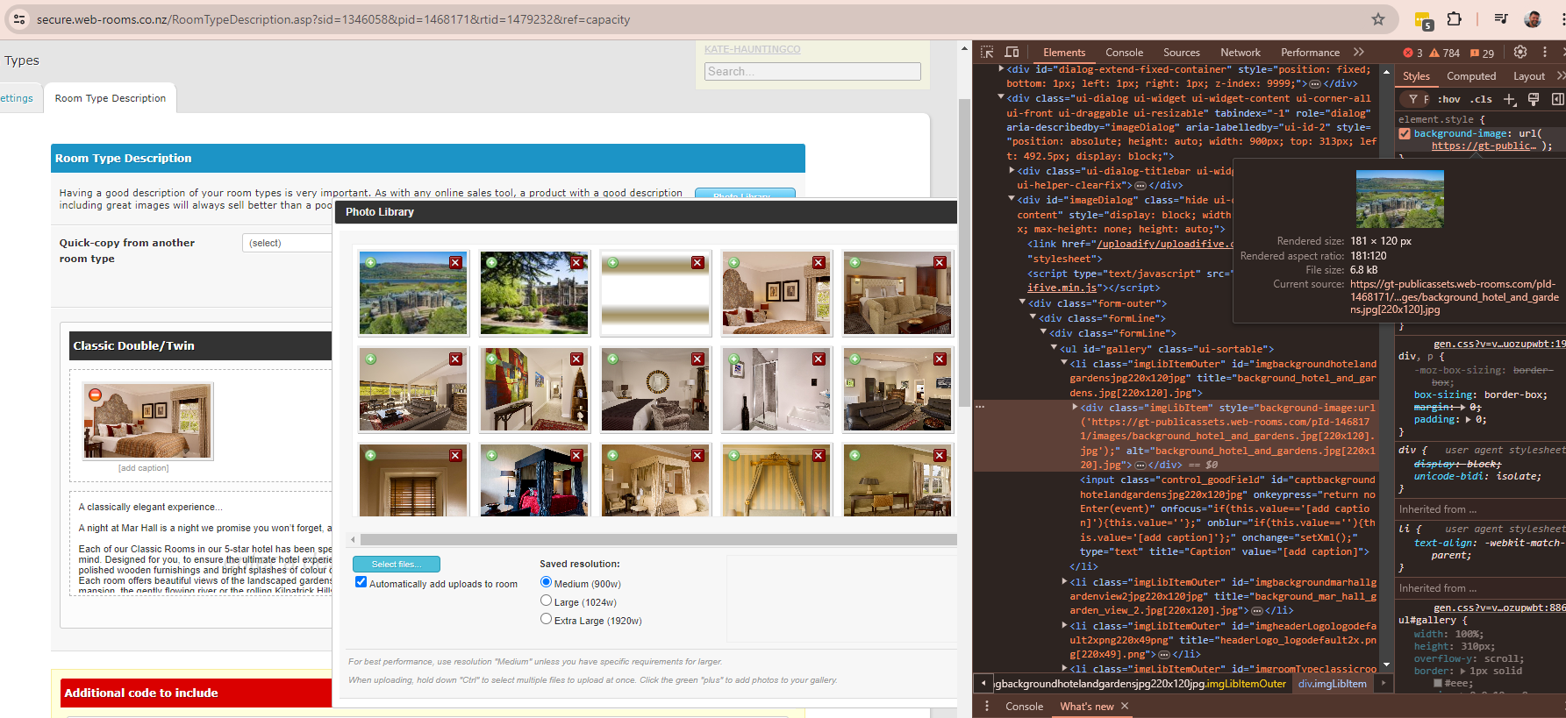
Task: Switch to the Sources DevTools tab
Action: 1182,53
